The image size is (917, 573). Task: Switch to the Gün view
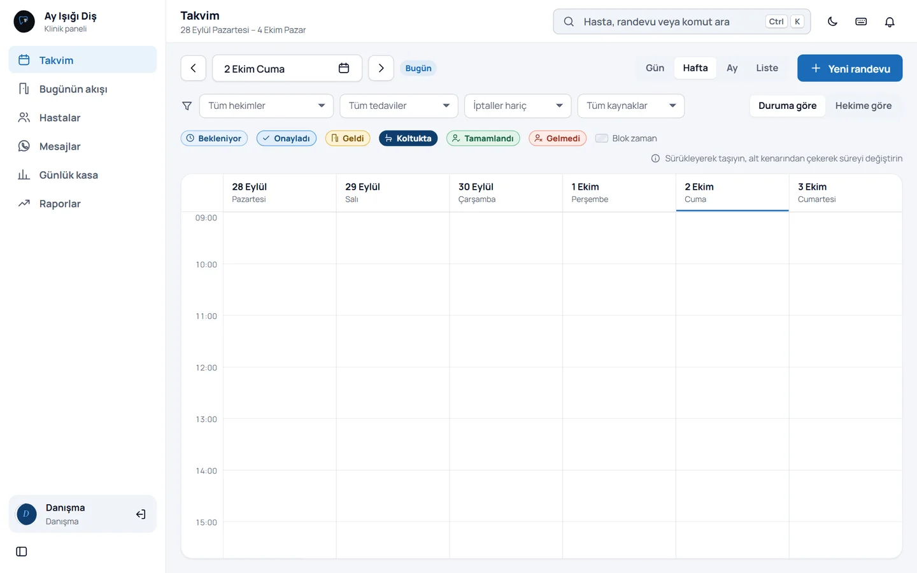point(655,68)
